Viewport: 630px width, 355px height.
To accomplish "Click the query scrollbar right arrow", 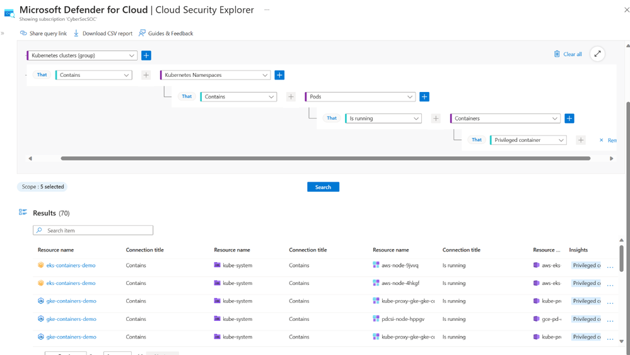I will [612, 159].
